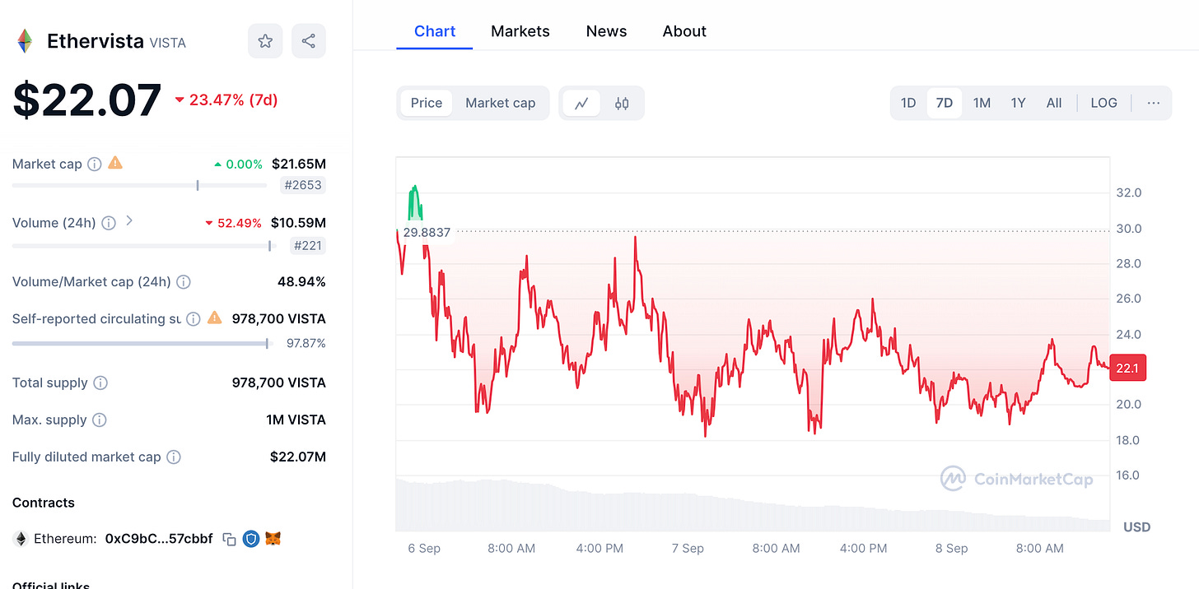Set chart range to 7D
Viewport: 1199px width, 589px height.
click(945, 104)
